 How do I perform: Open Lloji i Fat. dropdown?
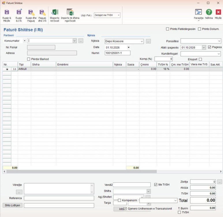point(119,15)
